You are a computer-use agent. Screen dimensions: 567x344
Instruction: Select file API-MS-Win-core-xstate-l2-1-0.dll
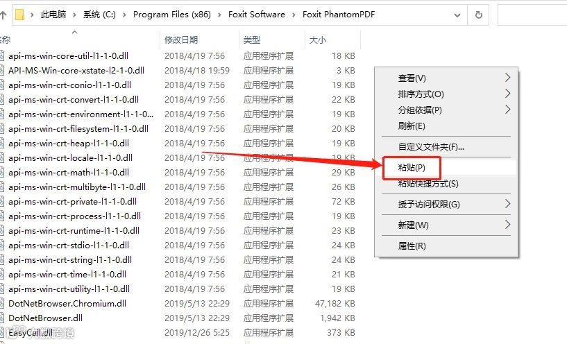pyautogui.click(x=76, y=71)
